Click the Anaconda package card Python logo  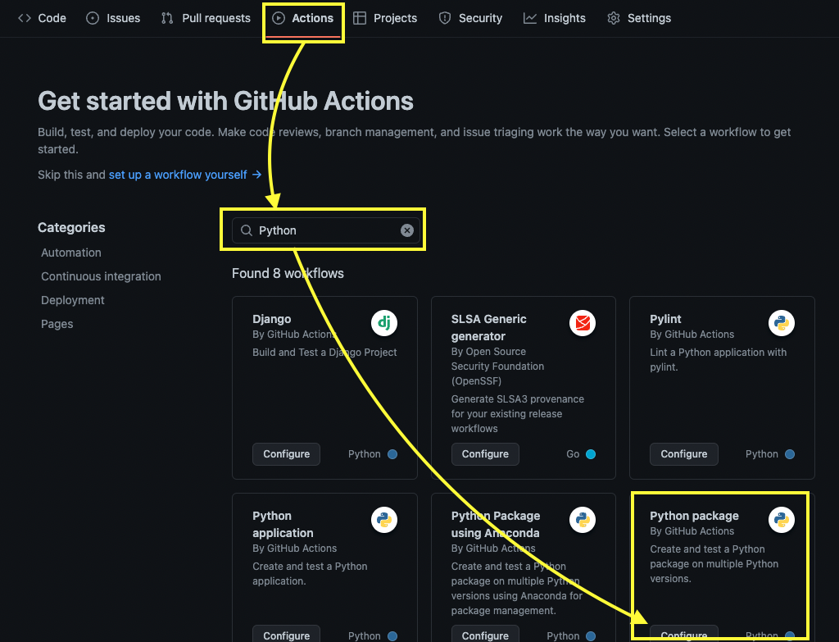coord(583,520)
